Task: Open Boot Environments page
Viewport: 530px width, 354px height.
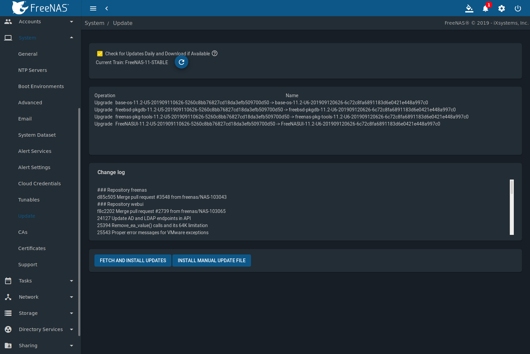Action: (41, 86)
